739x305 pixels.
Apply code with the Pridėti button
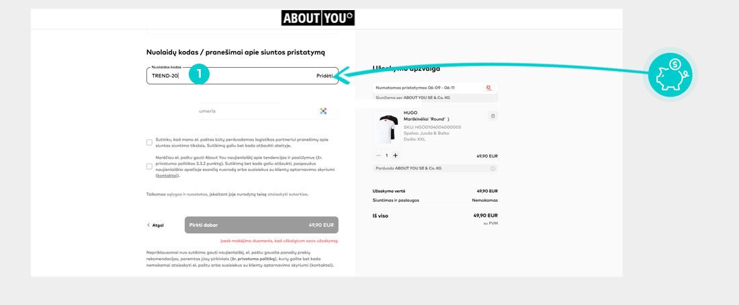coord(324,76)
